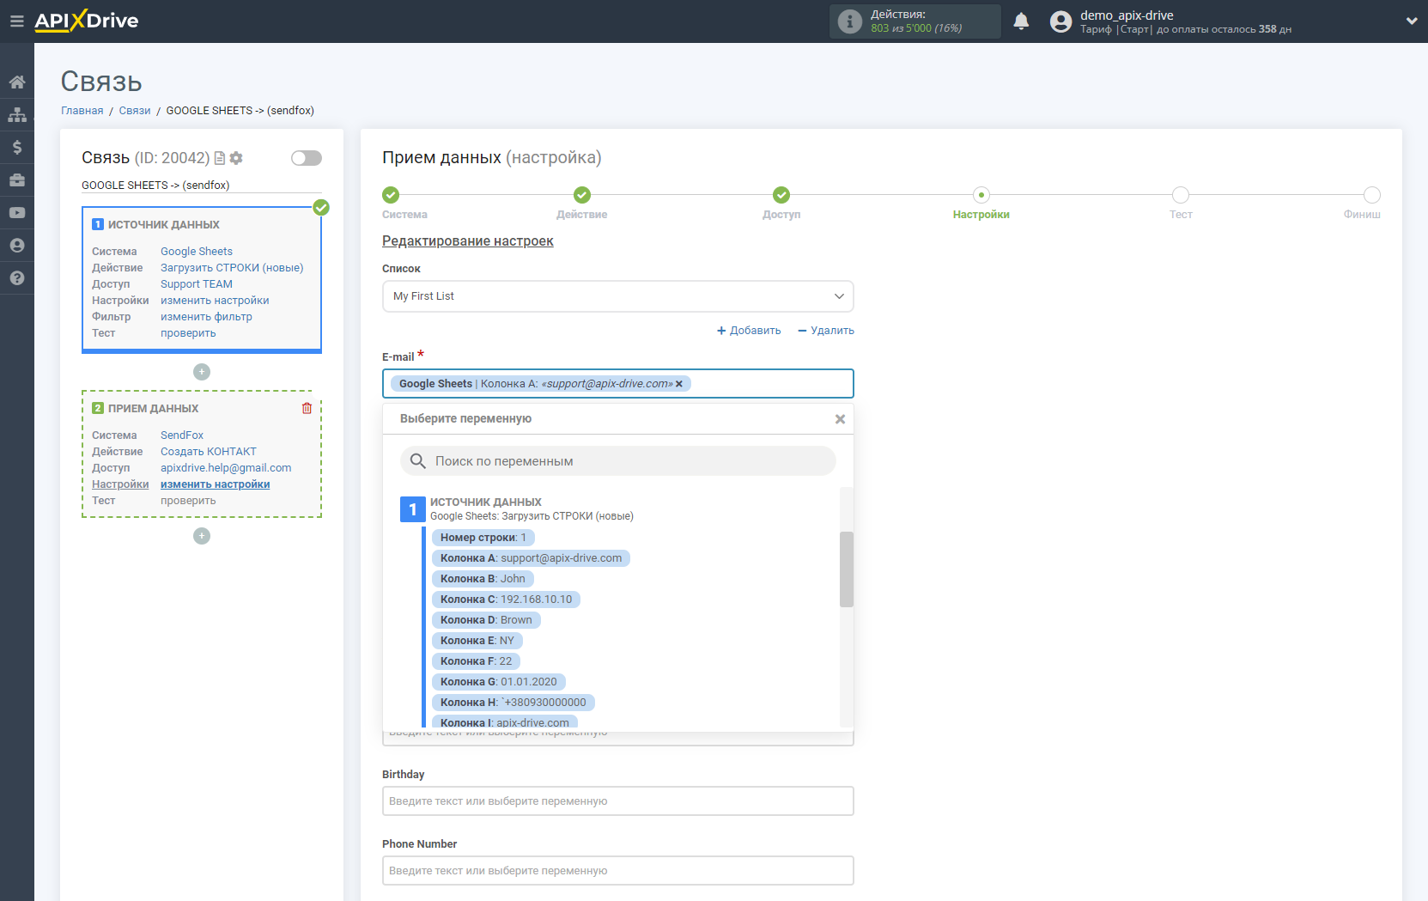The height and width of the screenshot is (901, 1428).
Task: Open Главная breadcrumb link
Action: [x=82, y=111]
